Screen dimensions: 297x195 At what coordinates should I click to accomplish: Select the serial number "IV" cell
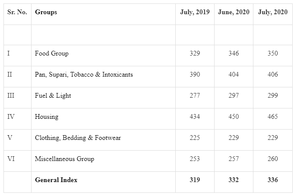(11, 117)
